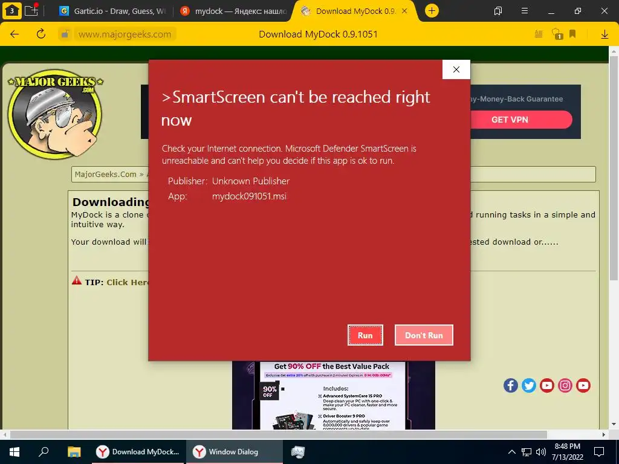
Task: Open the Instagram social icon
Action: pyautogui.click(x=565, y=385)
